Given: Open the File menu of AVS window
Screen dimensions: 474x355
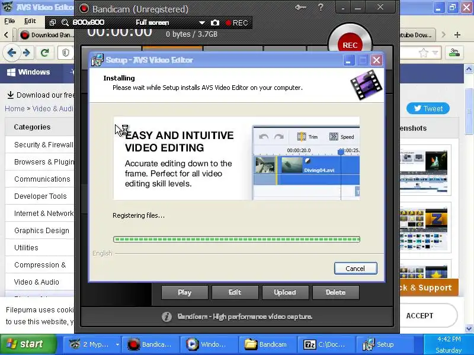Looking at the screenshot, I should pyautogui.click(x=9, y=21).
